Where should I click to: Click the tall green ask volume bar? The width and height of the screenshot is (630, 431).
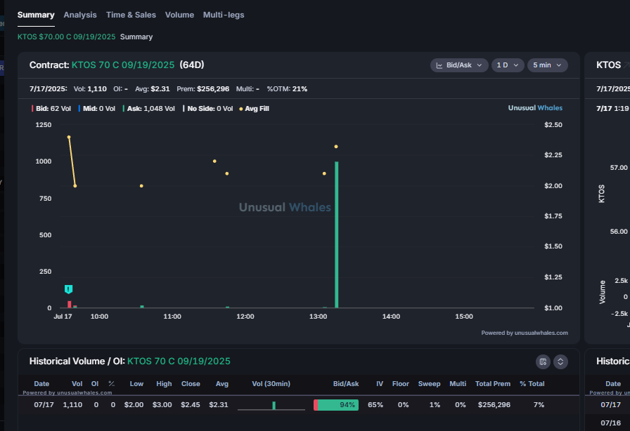(x=336, y=234)
